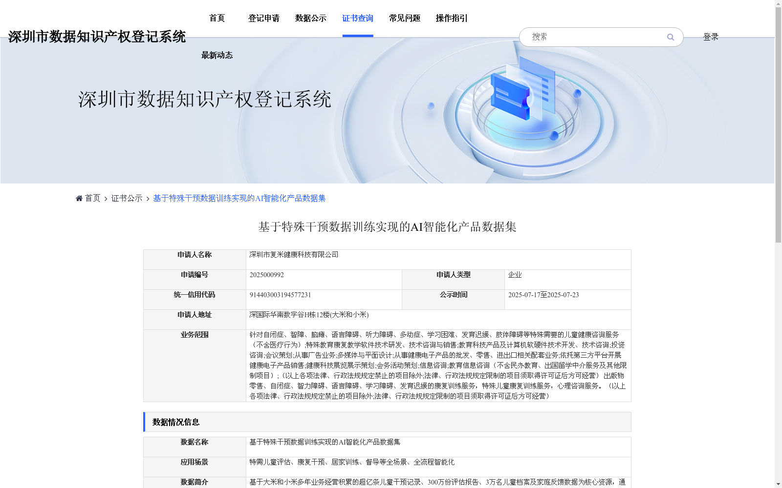Click the 深圳市数据知识产权登记系统 header logo title
This screenshot has height=488, width=782.
pyautogui.click(x=97, y=37)
